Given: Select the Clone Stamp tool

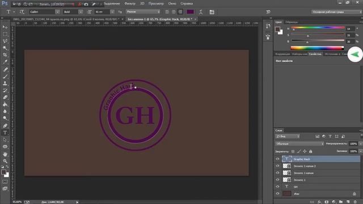Looking at the screenshot, I should (5, 83).
